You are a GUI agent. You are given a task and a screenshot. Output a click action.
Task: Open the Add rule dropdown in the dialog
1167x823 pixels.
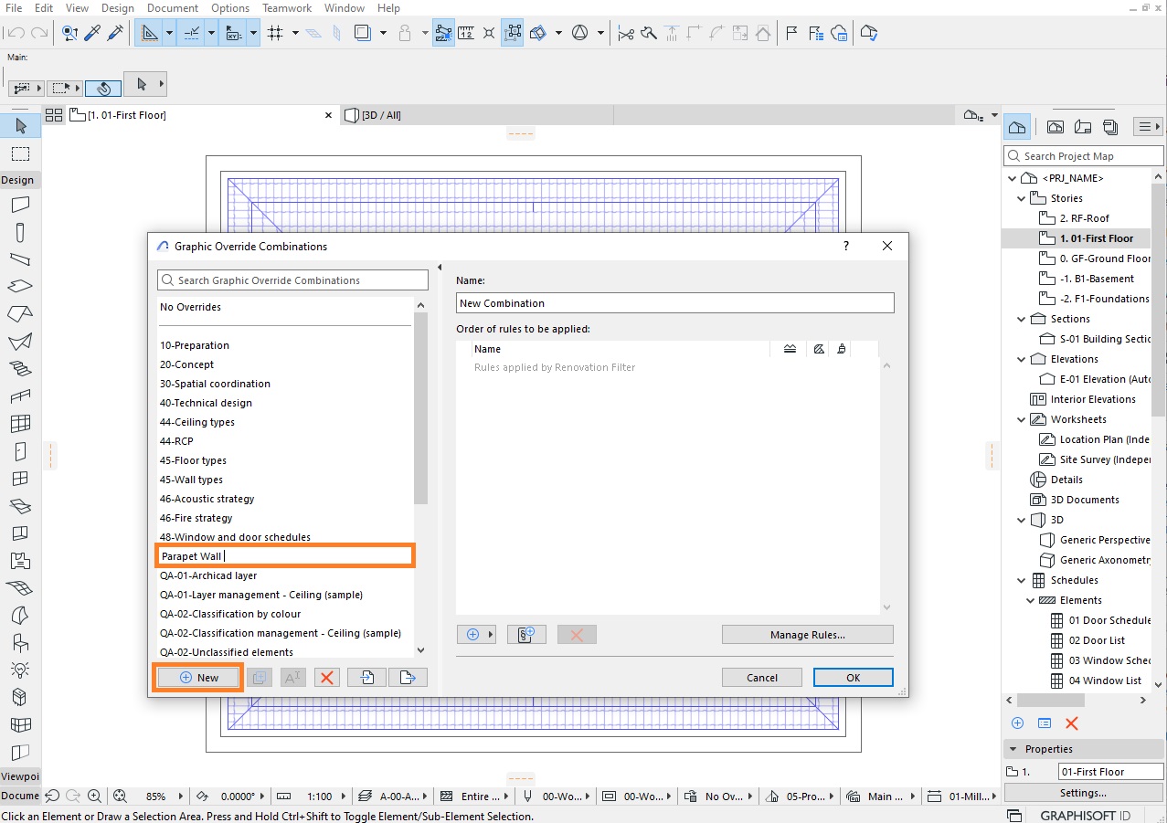(476, 635)
